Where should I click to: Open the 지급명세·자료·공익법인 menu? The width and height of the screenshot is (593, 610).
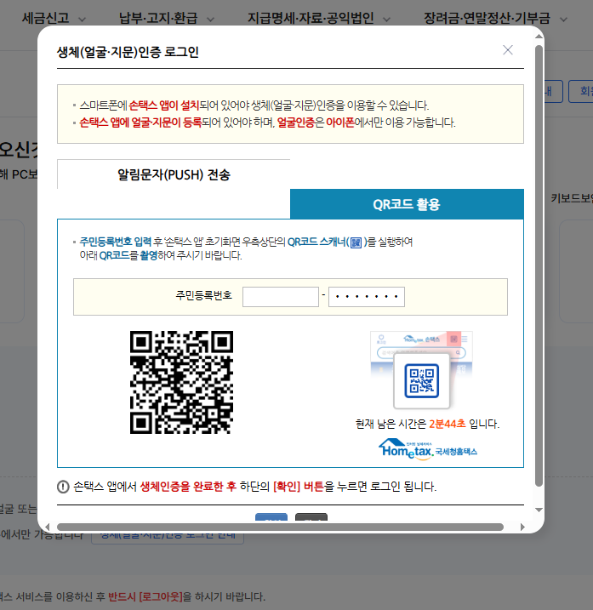click(311, 18)
